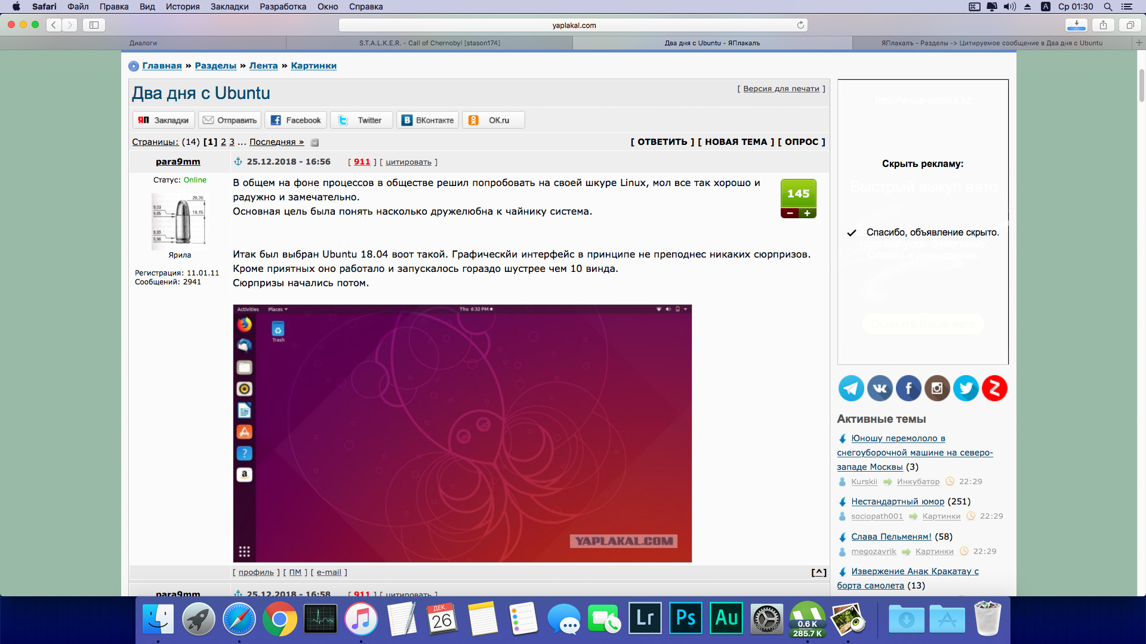1146x644 pixels.
Task: Open the Safari share menu
Action: tap(1103, 25)
